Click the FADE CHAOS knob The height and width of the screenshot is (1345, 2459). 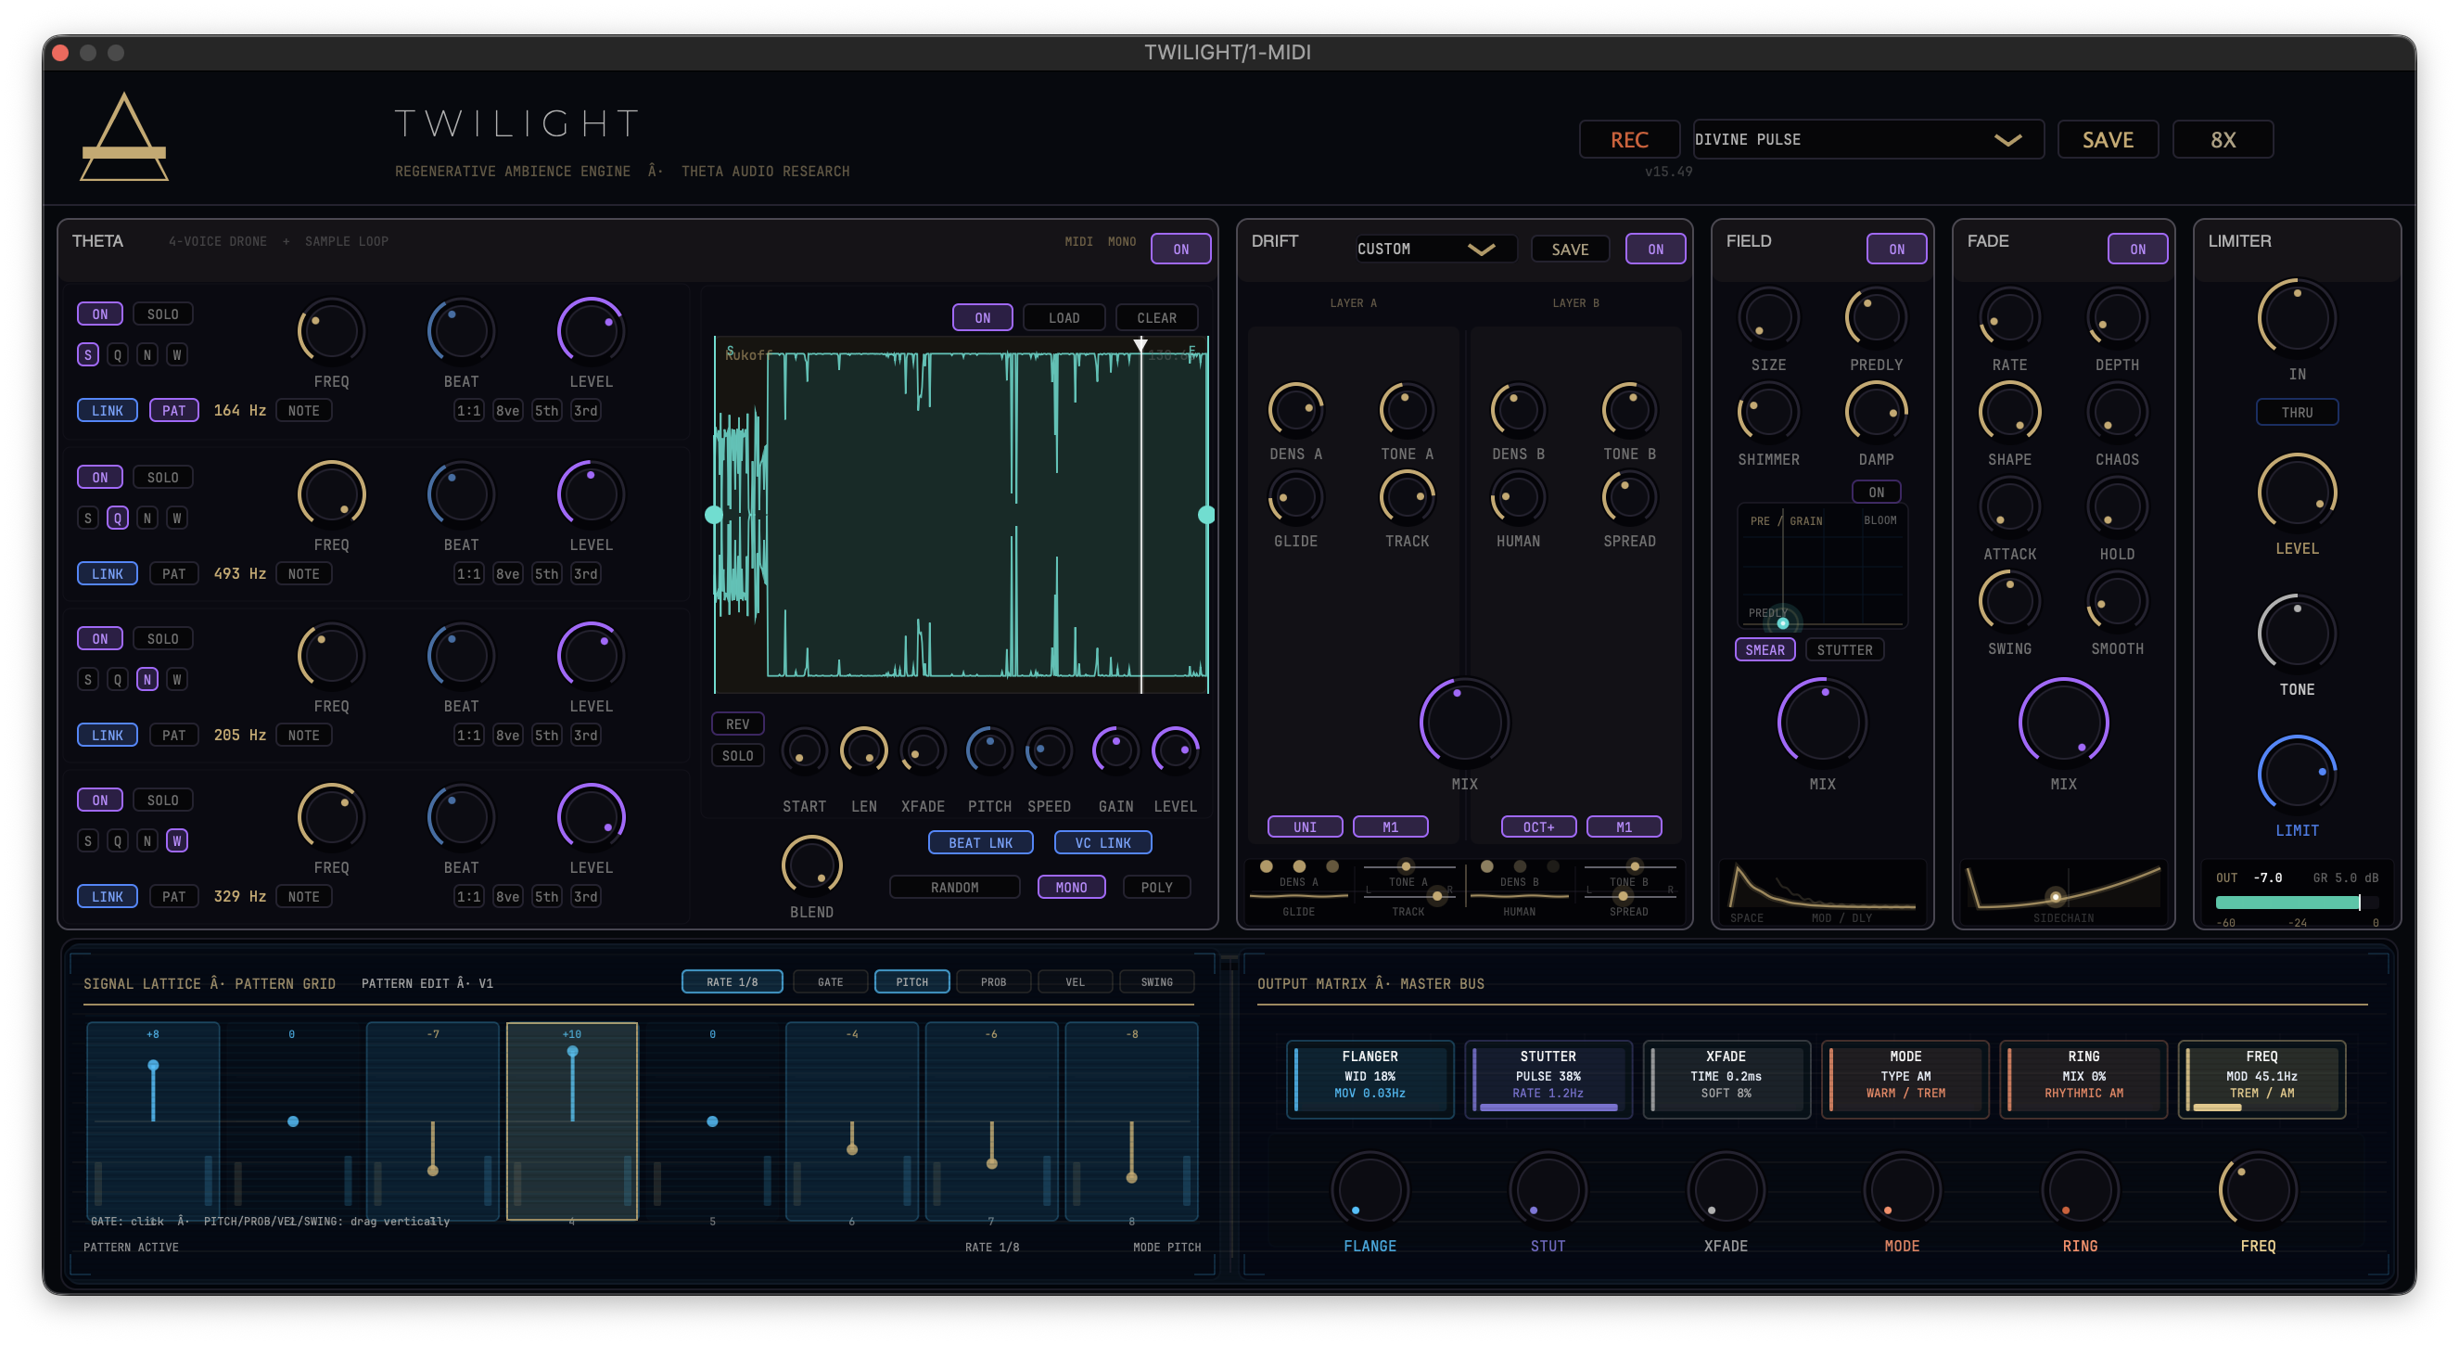(2116, 413)
